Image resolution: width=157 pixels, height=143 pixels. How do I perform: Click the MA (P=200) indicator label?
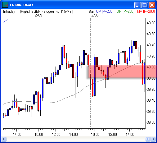146,12
